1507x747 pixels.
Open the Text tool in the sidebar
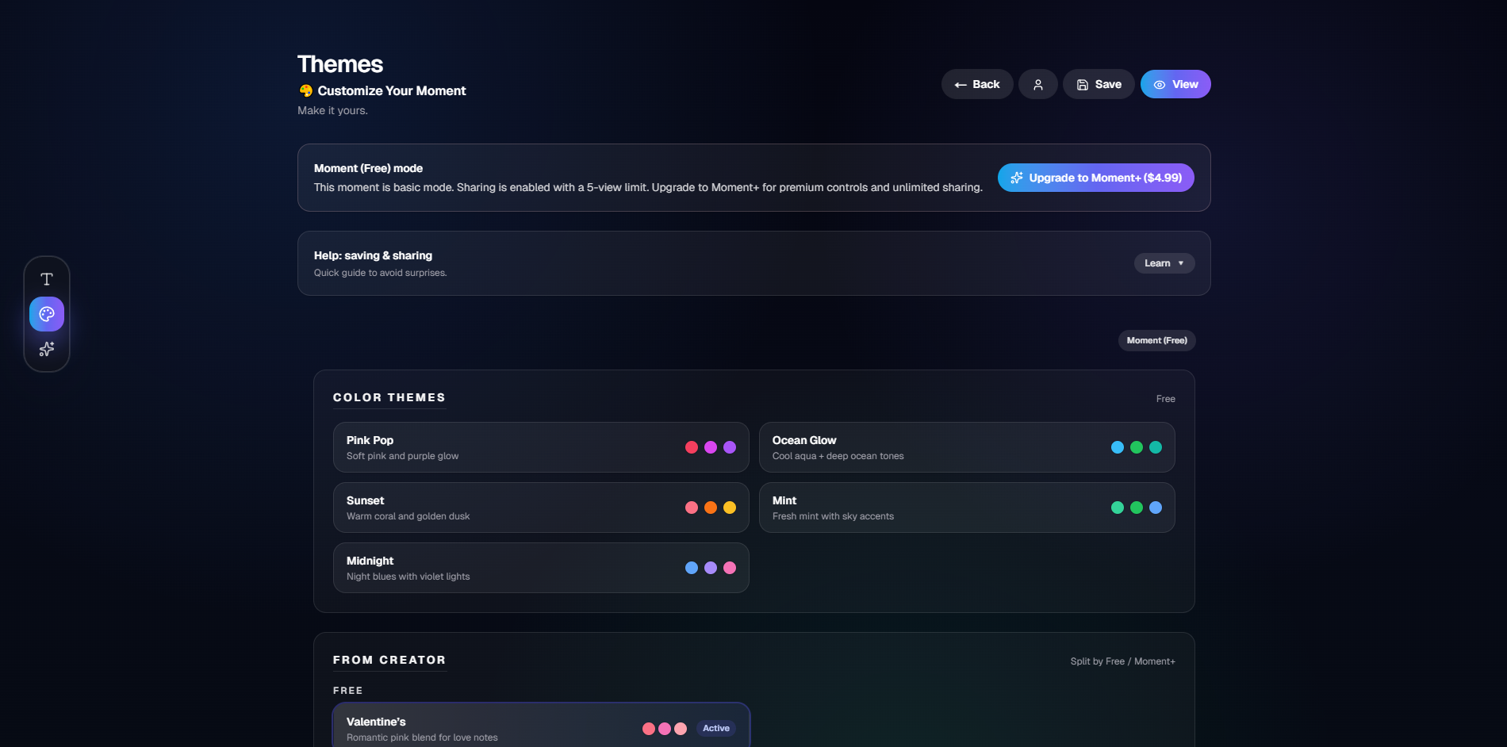click(47, 279)
